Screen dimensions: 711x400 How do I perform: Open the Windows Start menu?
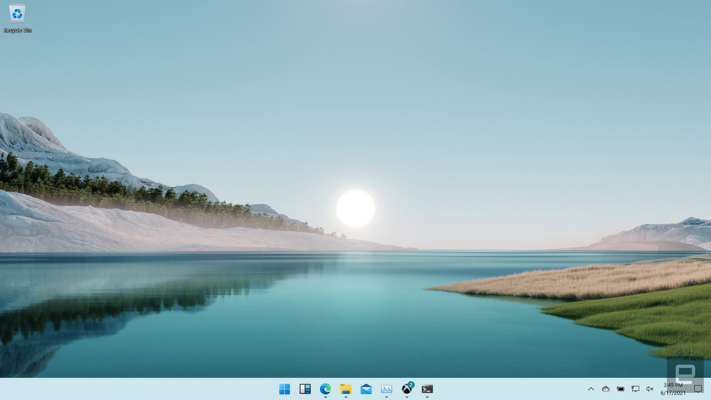coord(284,389)
